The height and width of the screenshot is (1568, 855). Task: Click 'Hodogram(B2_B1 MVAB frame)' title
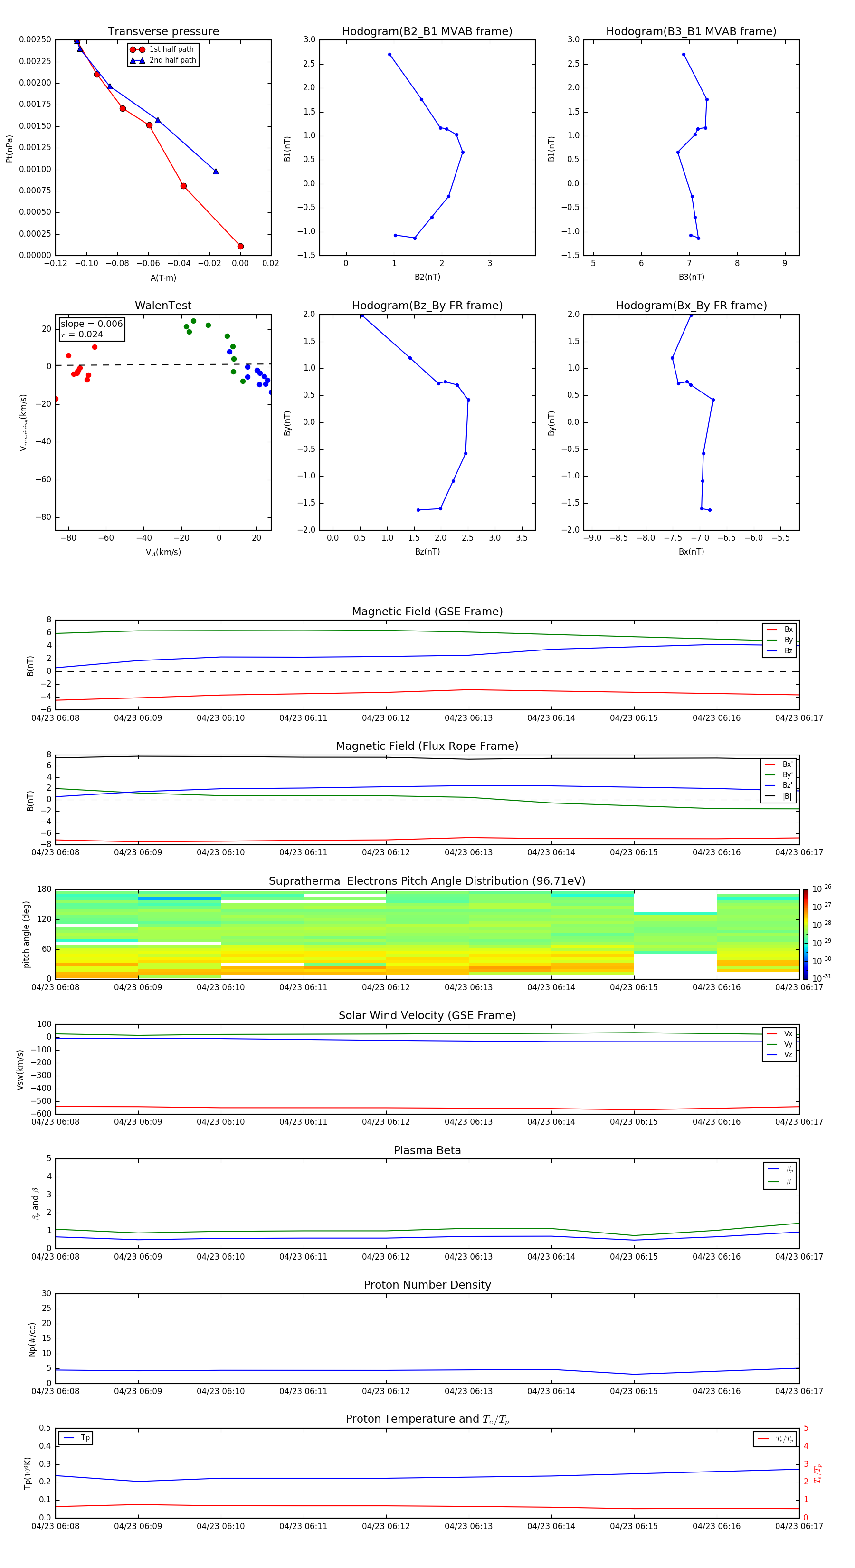427,32
